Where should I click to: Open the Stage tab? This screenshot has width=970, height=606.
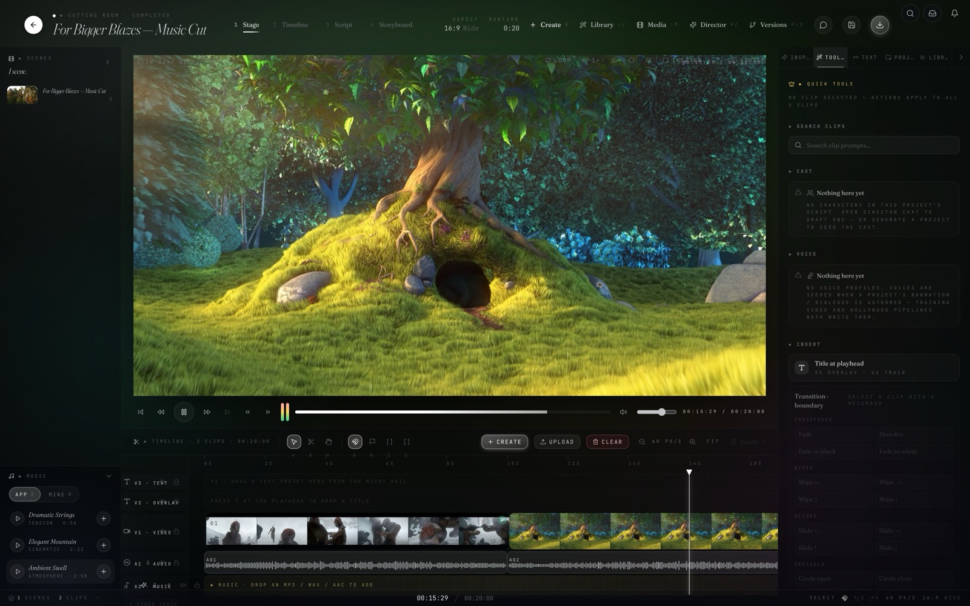(247, 25)
